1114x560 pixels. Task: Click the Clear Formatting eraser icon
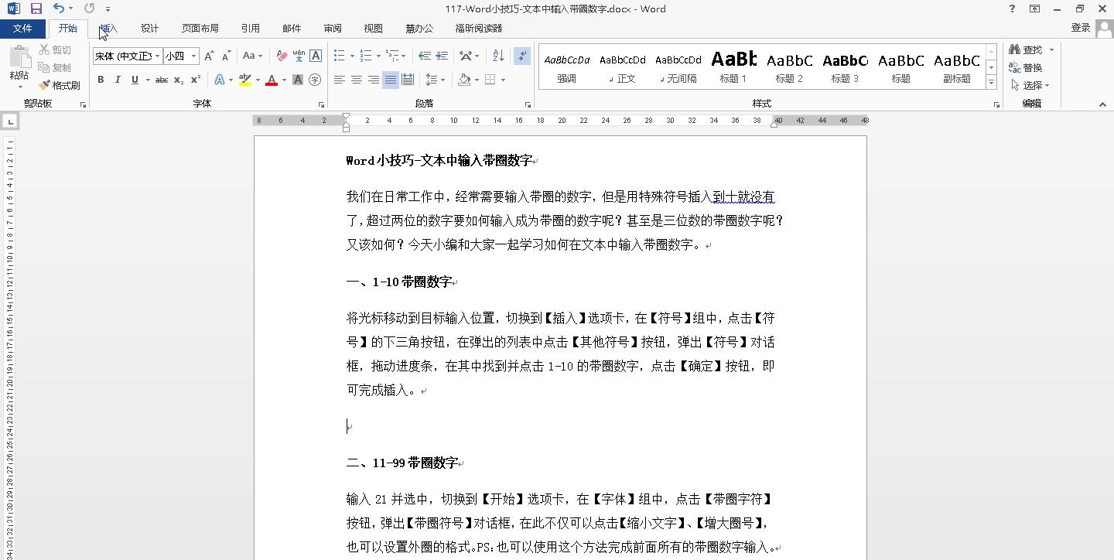(x=282, y=56)
